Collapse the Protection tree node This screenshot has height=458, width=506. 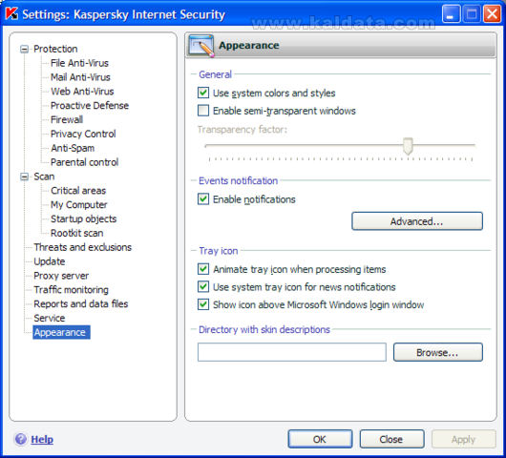[24, 49]
